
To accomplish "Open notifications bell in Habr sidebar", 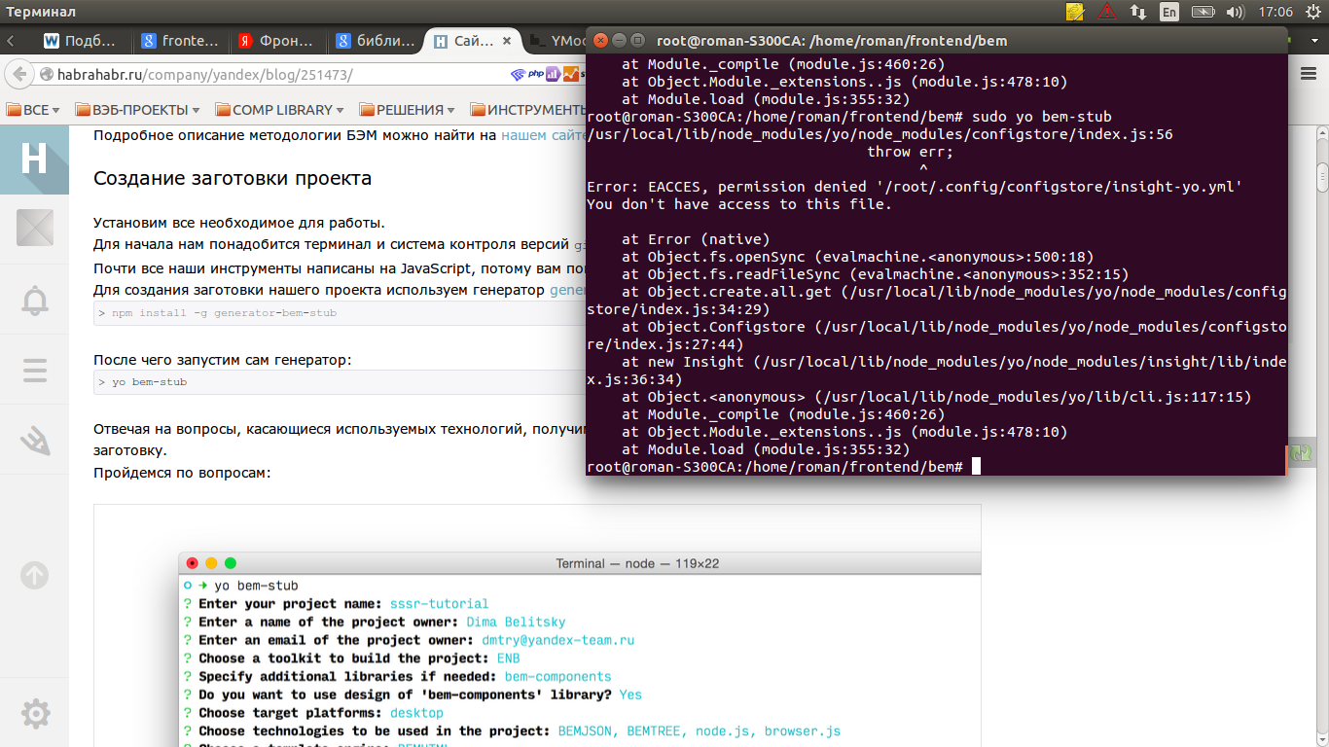I will [x=34, y=301].
